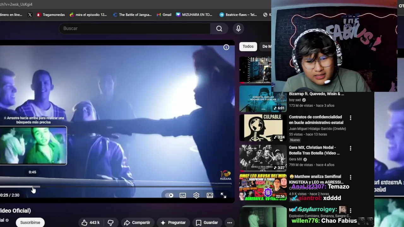Switch to theater mode
This screenshot has width=404, height=227.
pyautogui.click(x=210, y=195)
